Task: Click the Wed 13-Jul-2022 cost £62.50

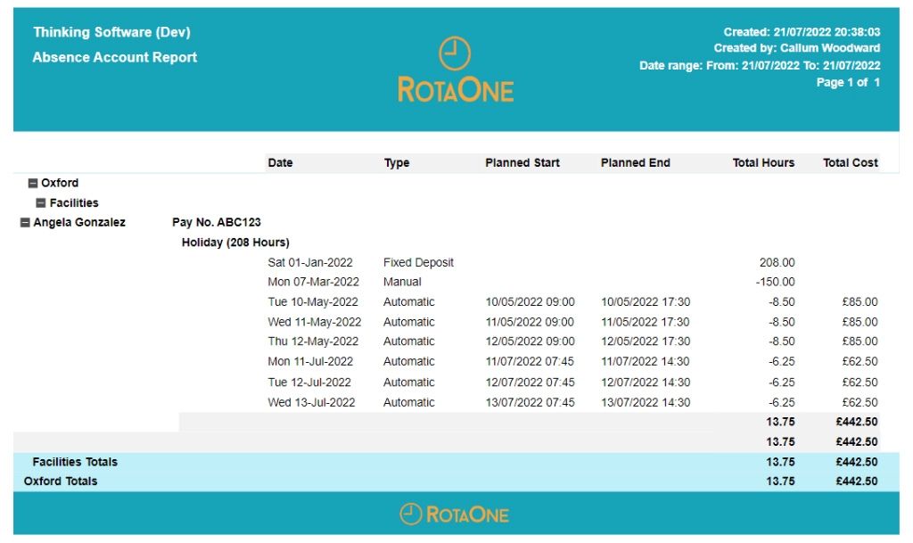Action: [859, 403]
